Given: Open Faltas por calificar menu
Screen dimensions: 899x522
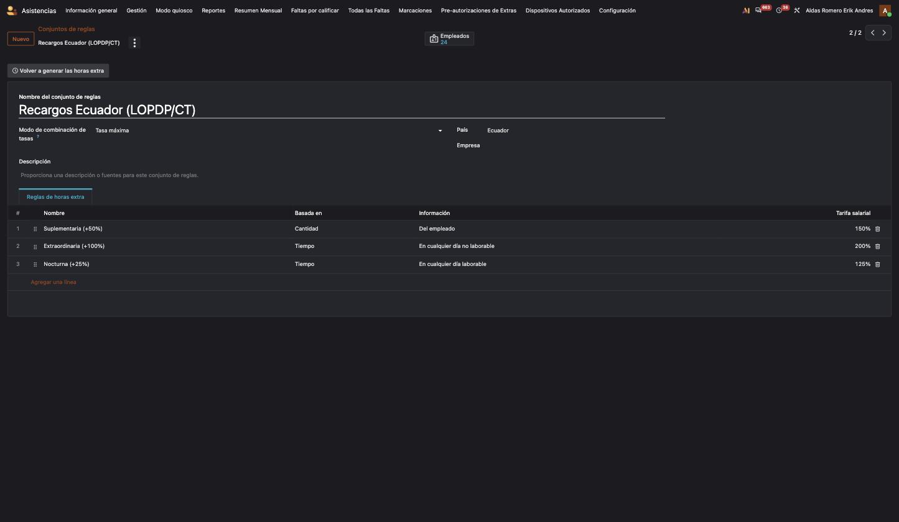Looking at the screenshot, I should (315, 11).
